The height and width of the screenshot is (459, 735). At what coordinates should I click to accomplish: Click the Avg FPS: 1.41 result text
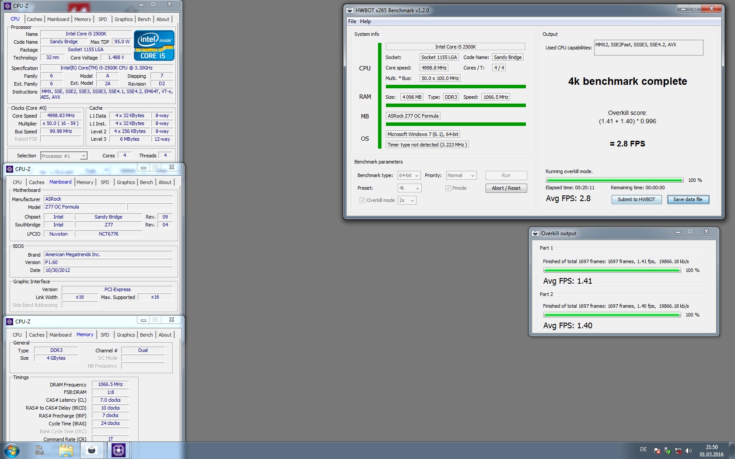tap(567, 282)
